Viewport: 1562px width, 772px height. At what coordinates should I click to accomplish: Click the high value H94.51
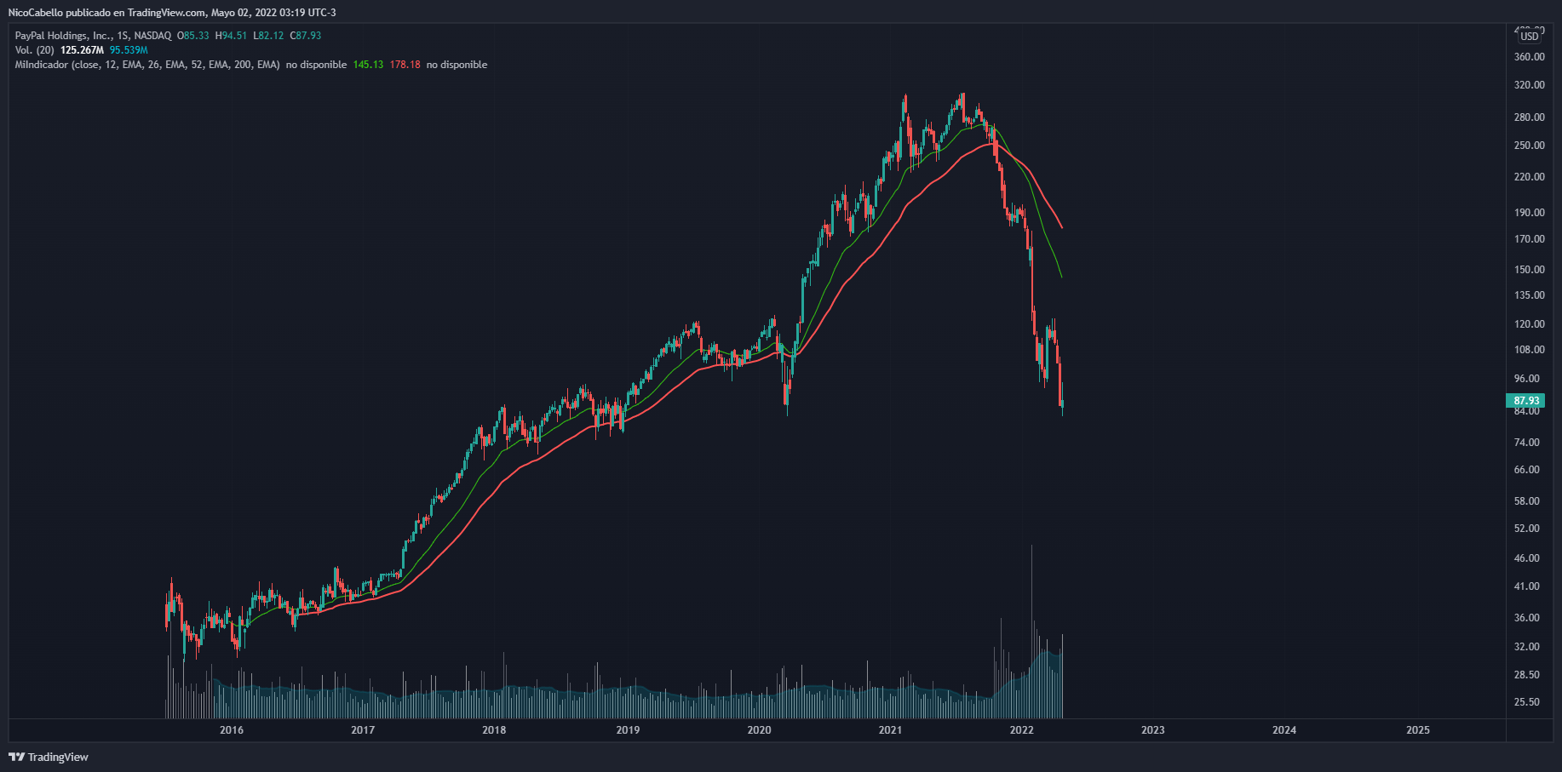click(231, 36)
